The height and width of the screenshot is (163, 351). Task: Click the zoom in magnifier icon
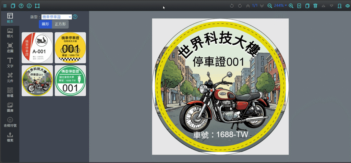[x=291, y=6]
